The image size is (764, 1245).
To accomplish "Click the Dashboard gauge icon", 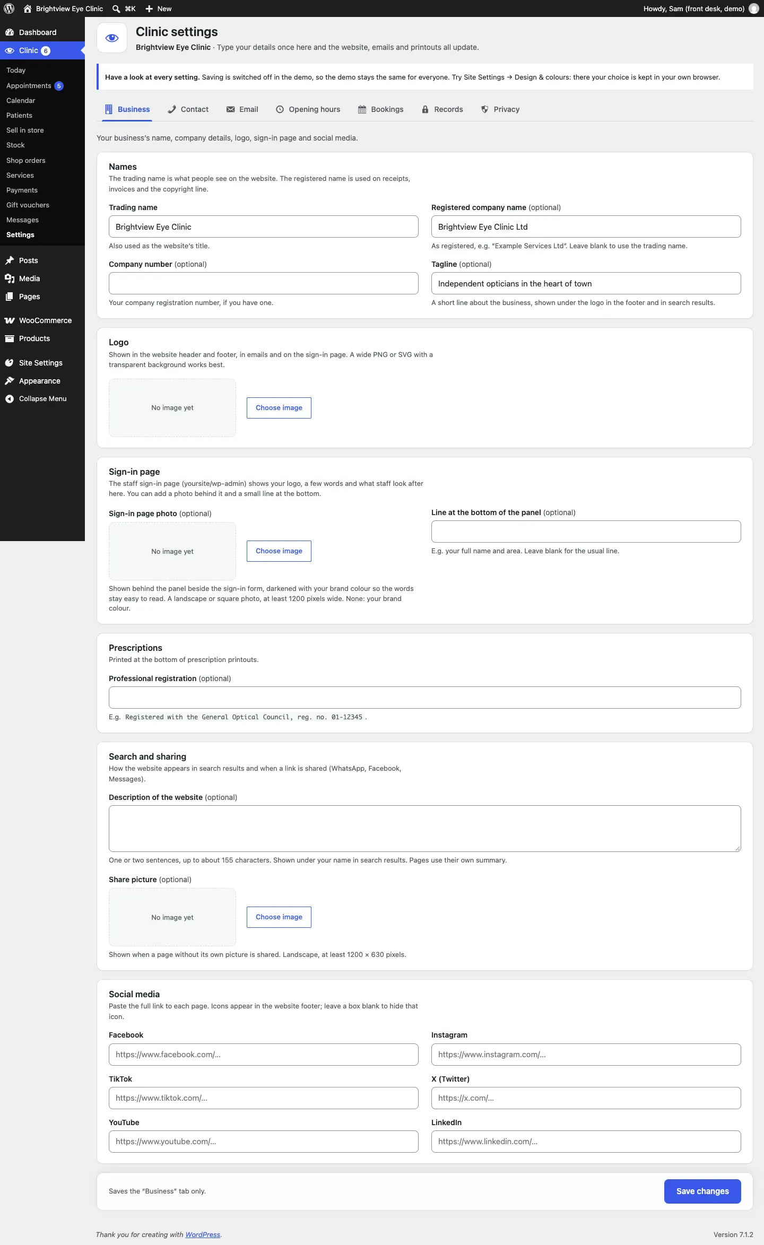I will (x=10, y=32).
